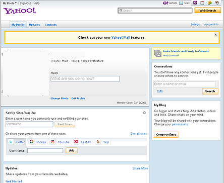Image resolution: width=224 pixels, height=183 pixels.
Task: Click the Twitter bird icon
Action: coord(11,142)
